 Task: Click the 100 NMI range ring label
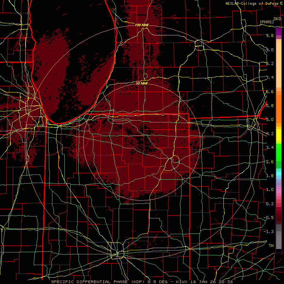pyautogui.click(x=142, y=25)
